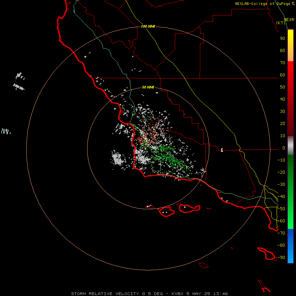Click the -90 knot scale value

pyautogui.click(x=281, y=258)
